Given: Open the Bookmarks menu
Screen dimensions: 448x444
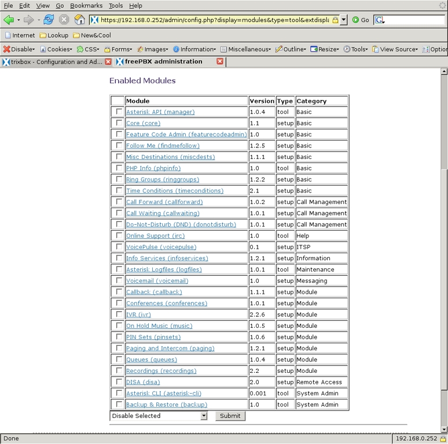Looking at the screenshot, I should coord(86,5).
